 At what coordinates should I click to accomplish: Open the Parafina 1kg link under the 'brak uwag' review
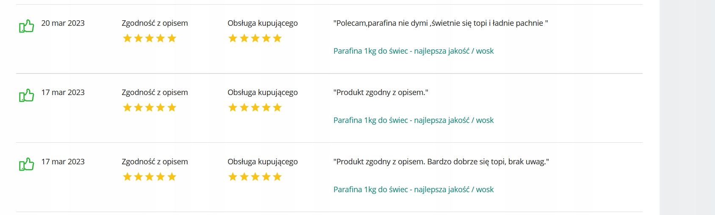(x=413, y=190)
